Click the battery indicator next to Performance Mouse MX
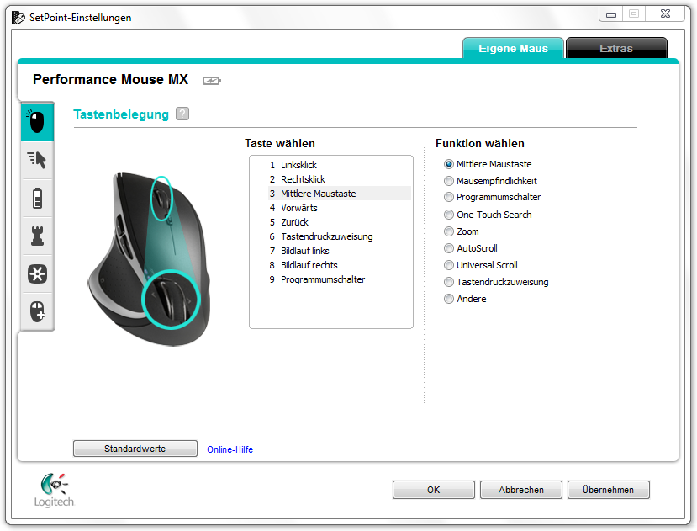 (x=211, y=81)
